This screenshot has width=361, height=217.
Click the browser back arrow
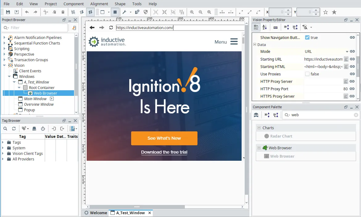pos(92,28)
